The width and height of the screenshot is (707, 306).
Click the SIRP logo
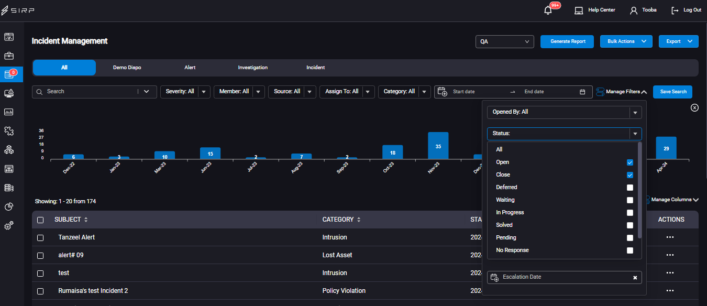click(x=18, y=10)
